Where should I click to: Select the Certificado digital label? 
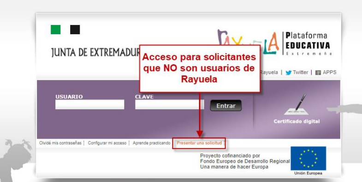(x=297, y=121)
